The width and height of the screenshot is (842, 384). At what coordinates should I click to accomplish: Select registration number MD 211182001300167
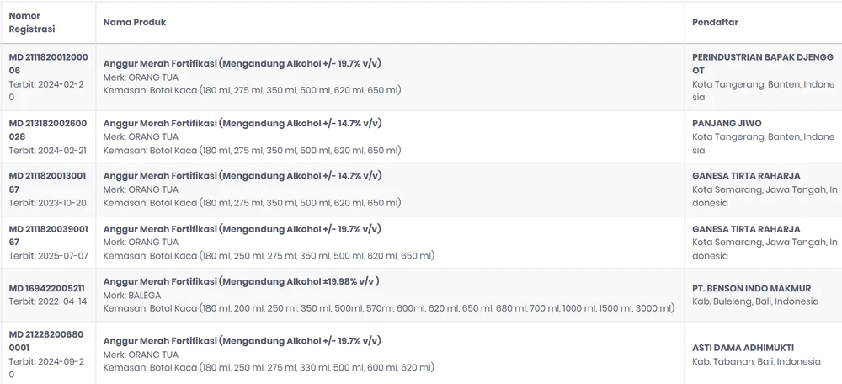(x=47, y=183)
